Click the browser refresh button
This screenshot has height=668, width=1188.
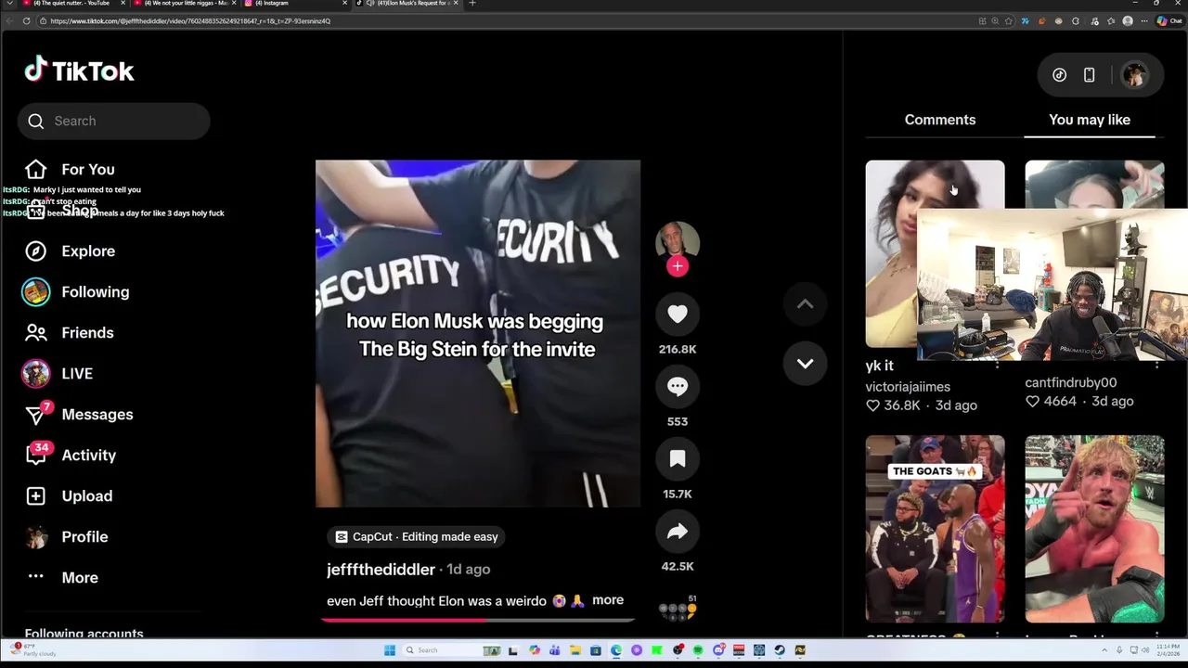point(26,20)
